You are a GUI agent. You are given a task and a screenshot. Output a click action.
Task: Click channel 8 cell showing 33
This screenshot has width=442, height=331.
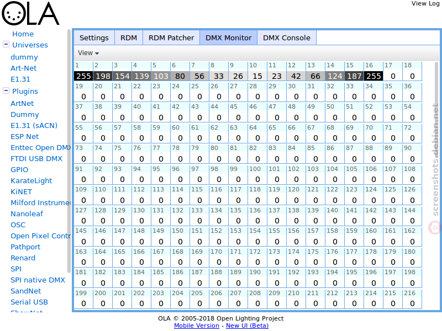coord(219,71)
